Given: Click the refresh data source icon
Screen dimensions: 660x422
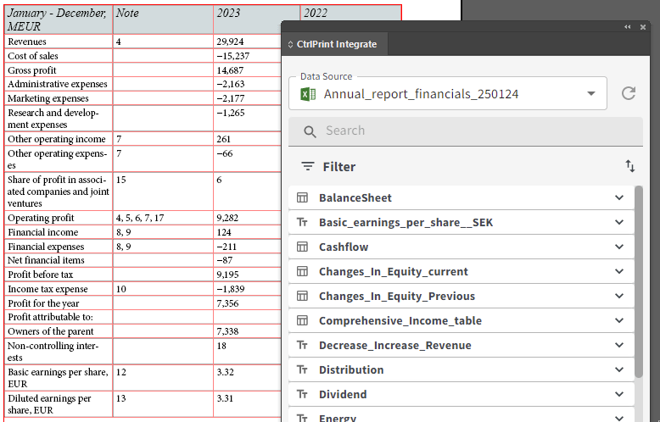Looking at the screenshot, I should click(628, 93).
